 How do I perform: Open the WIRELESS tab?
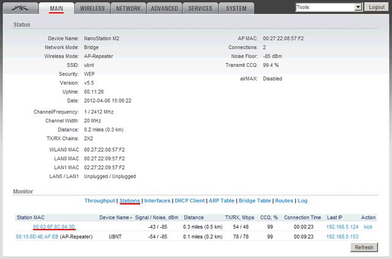92,8
